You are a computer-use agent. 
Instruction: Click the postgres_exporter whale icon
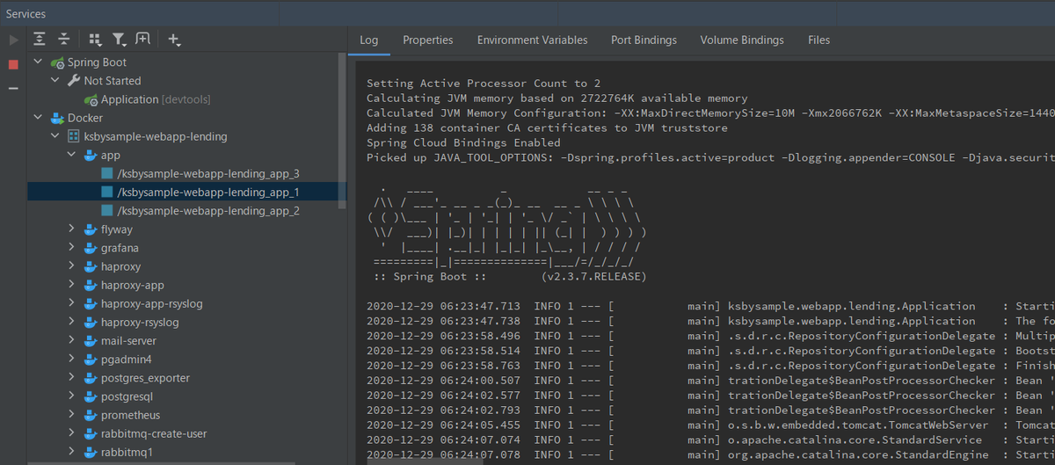tap(91, 378)
